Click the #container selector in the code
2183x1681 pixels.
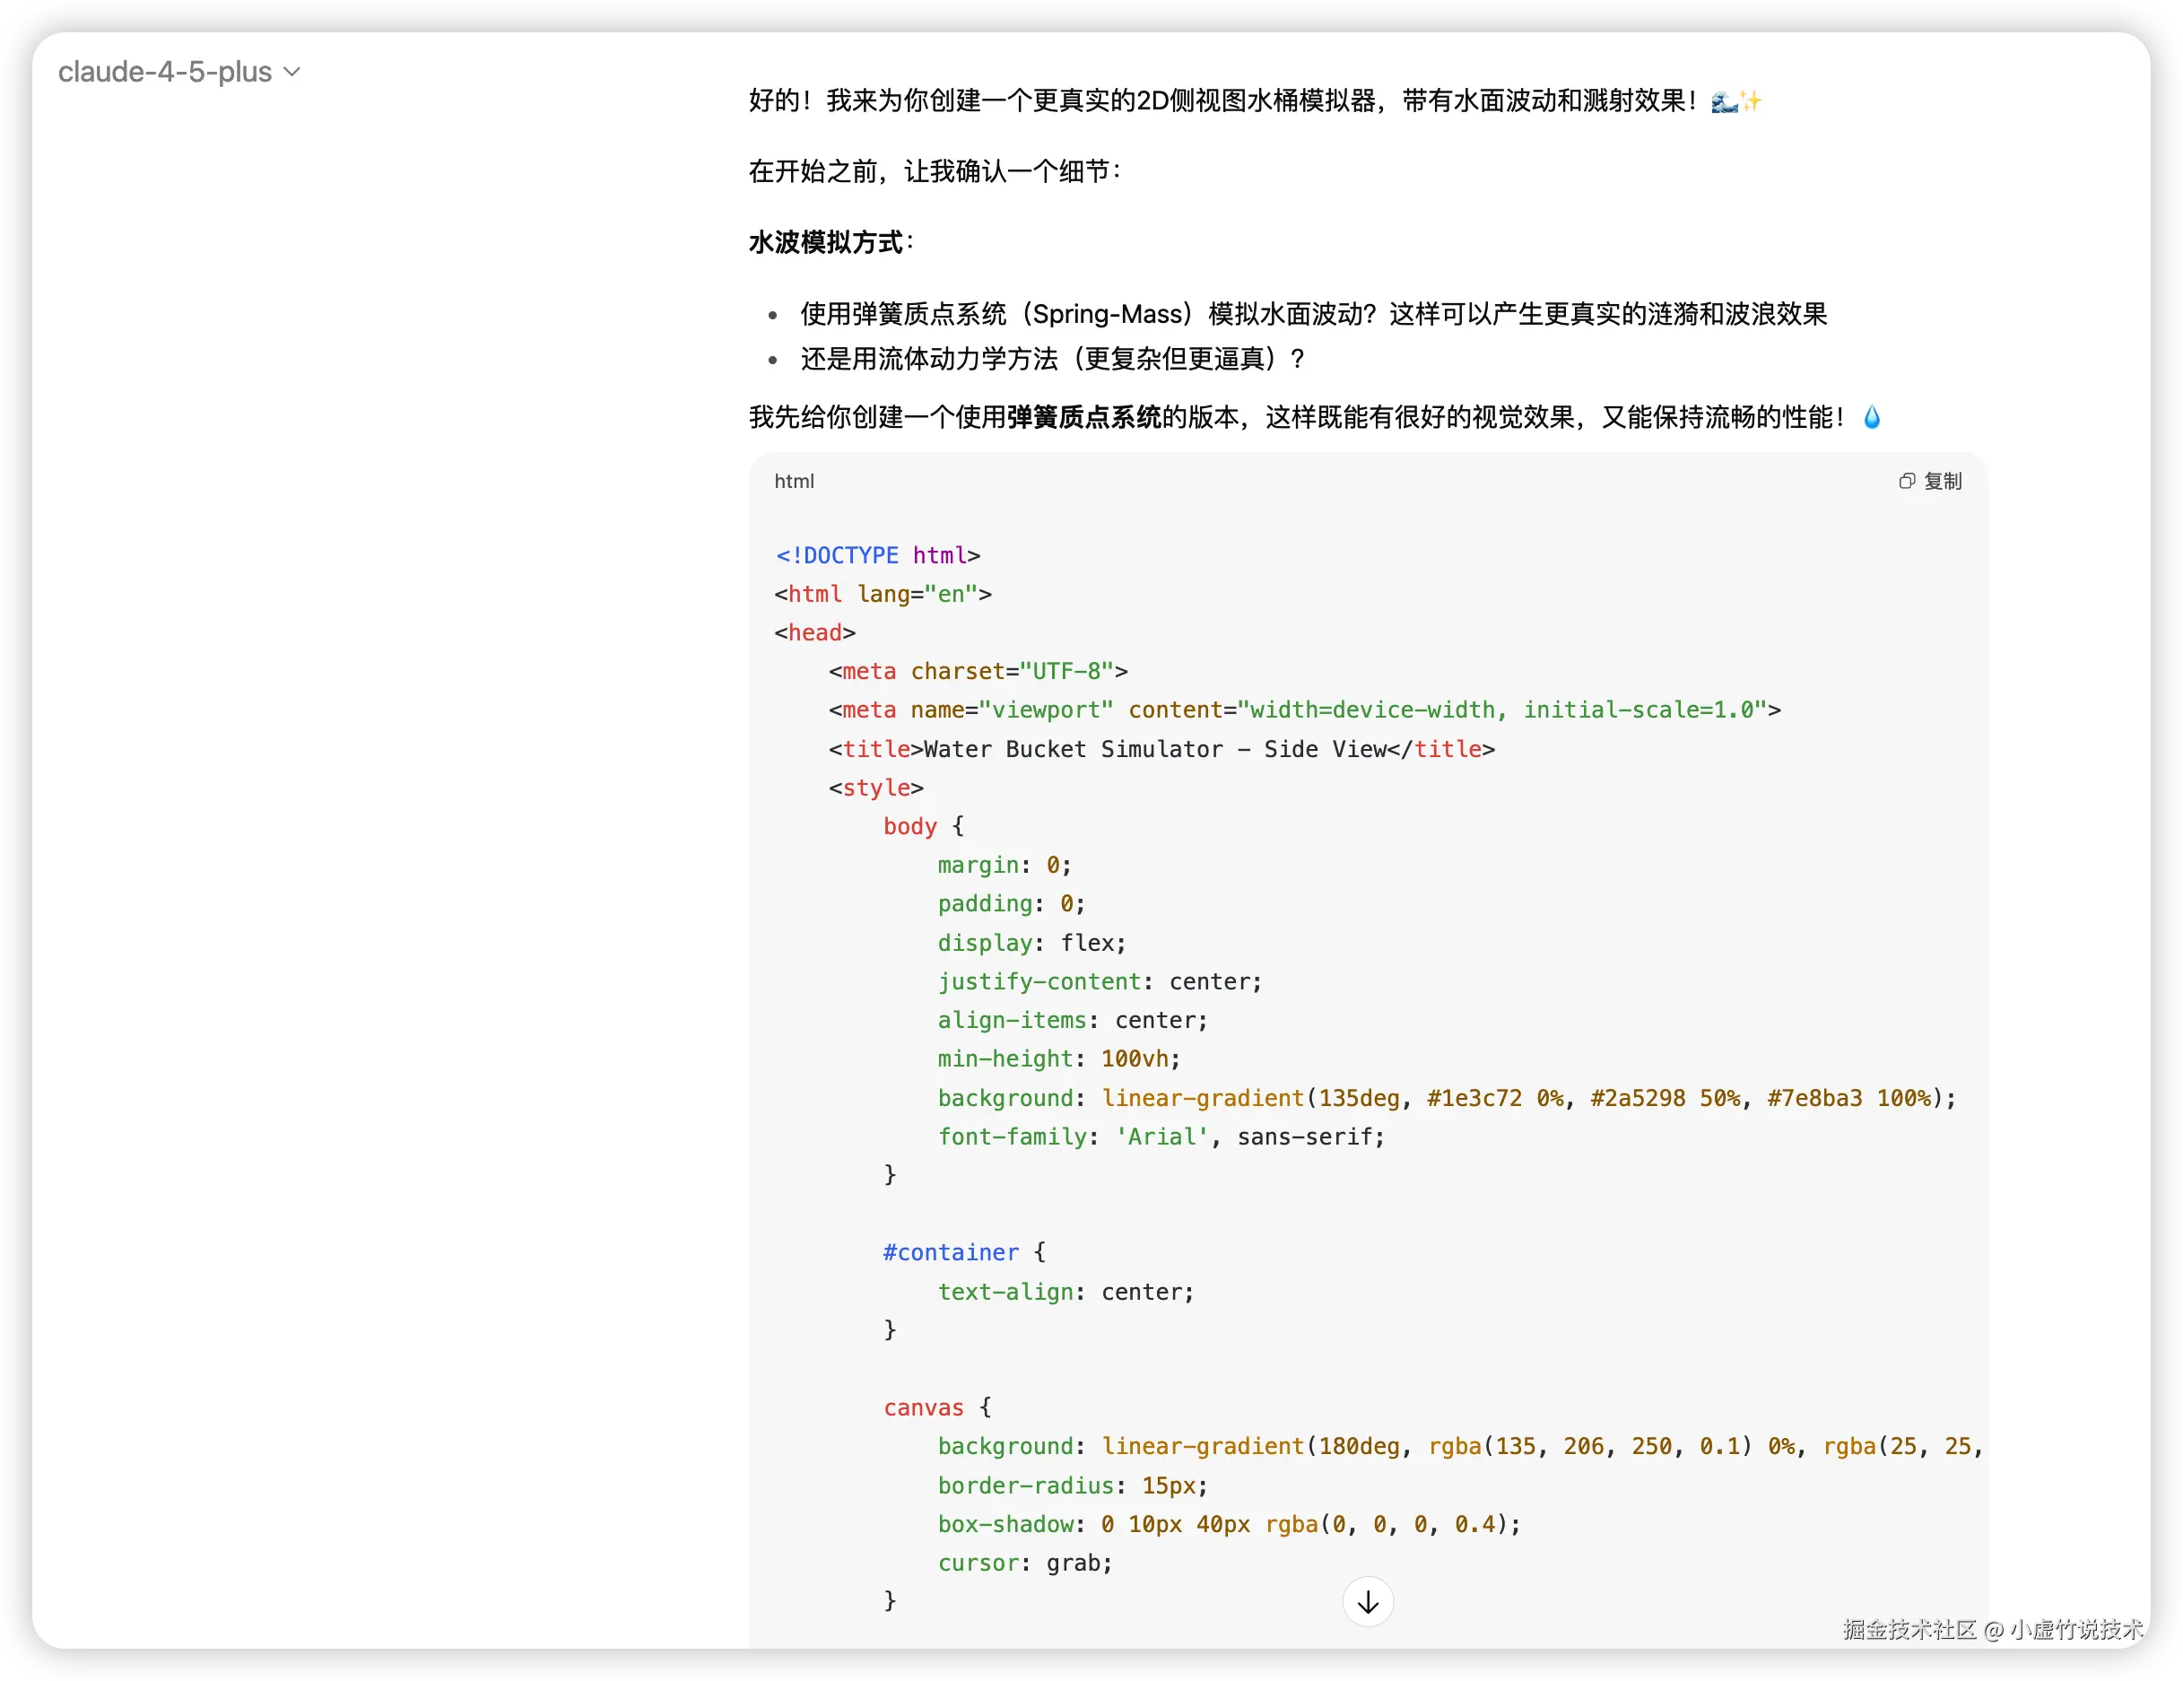tap(950, 1252)
